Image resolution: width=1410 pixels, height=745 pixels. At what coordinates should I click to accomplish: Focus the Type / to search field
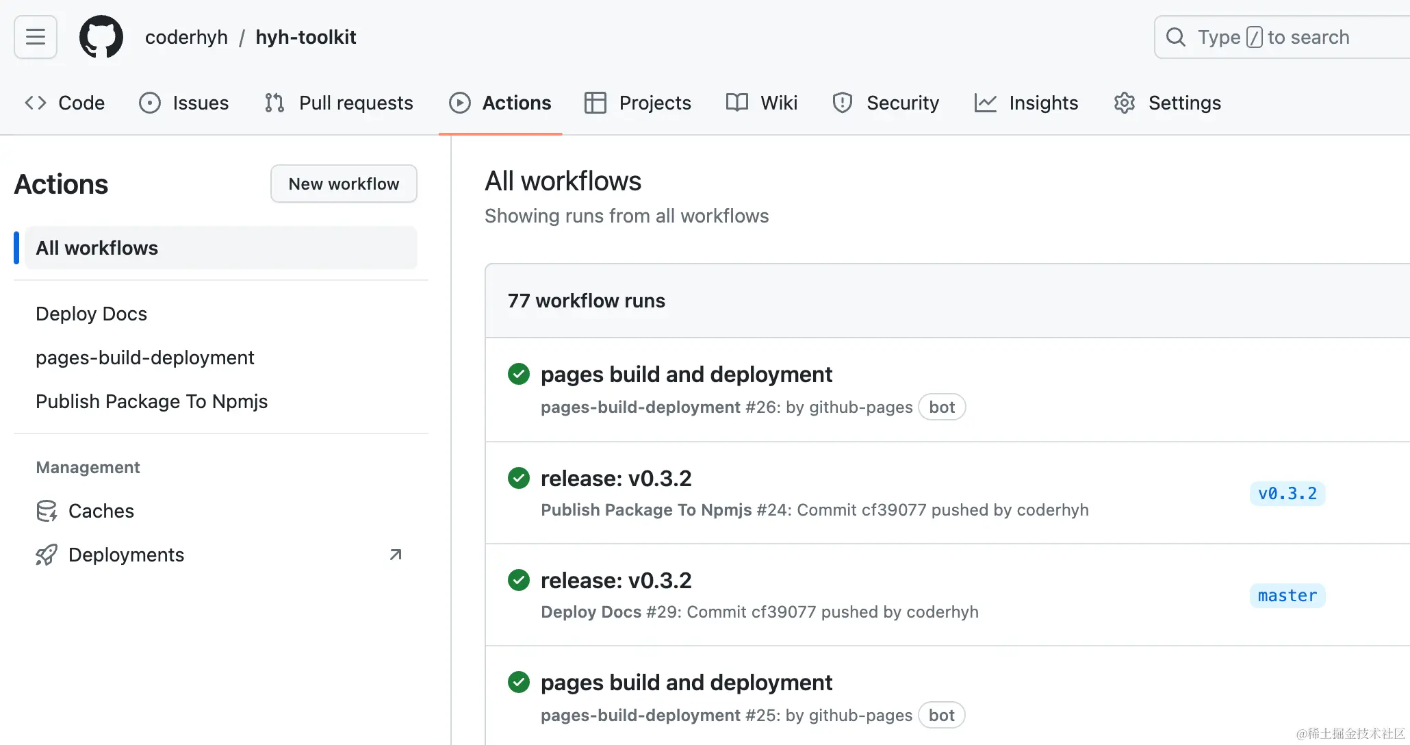[x=1282, y=37]
